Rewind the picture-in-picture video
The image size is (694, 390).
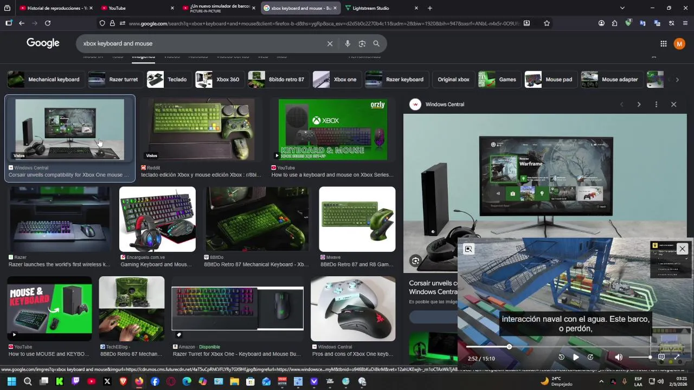(x=561, y=357)
